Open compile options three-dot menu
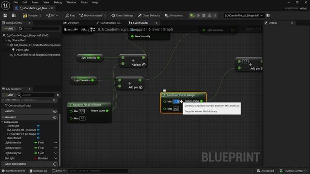The height and width of the screenshot is (174, 310). pyautogui.click(x=41, y=15)
